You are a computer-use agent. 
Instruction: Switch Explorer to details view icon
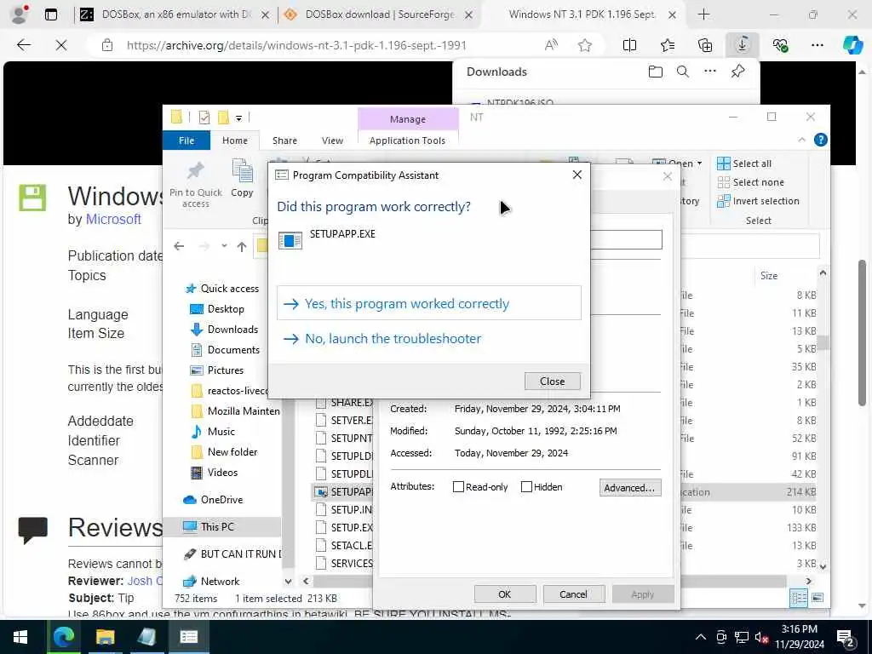point(799,599)
